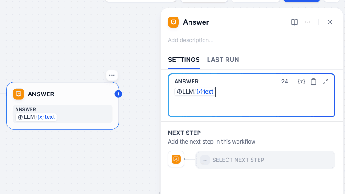Click the SELECT NEXT STEP button
Image resolution: width=345 pixels, height=194 pixels.
pyautogui.click(x=265, y=160)
